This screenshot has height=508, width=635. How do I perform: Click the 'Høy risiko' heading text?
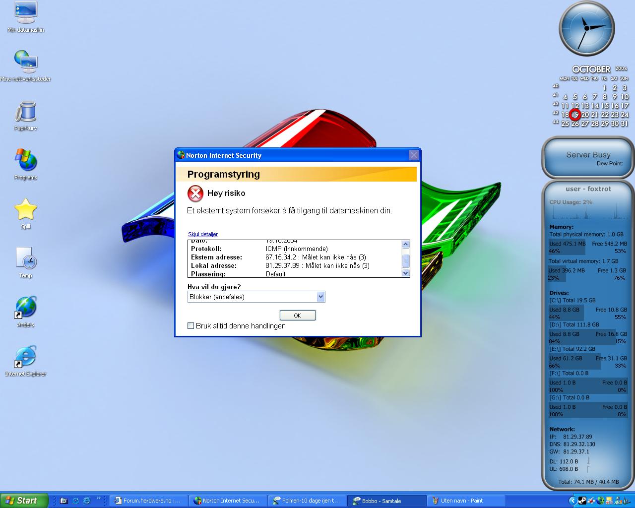(x=226, y=193)
